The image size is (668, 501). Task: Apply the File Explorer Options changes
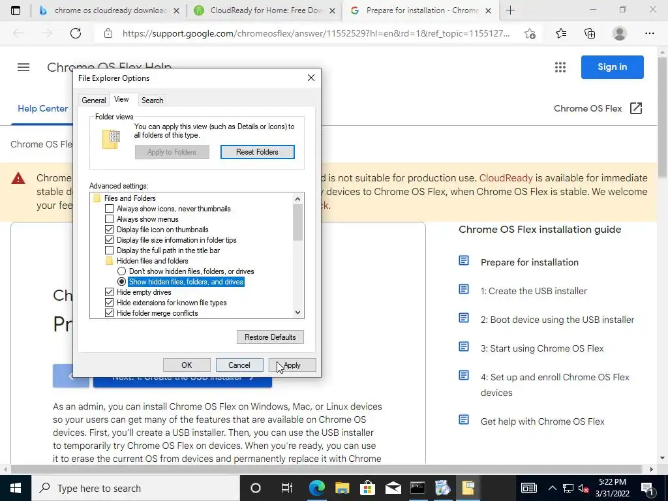coord(292,365)
